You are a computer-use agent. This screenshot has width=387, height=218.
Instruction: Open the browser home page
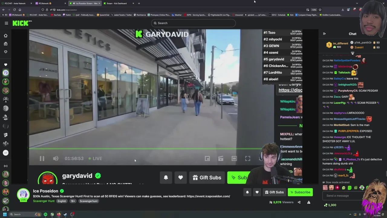pos(20,10)
